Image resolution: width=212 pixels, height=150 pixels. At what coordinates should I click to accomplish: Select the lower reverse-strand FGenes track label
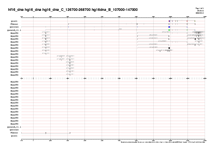tap(14, 133)
